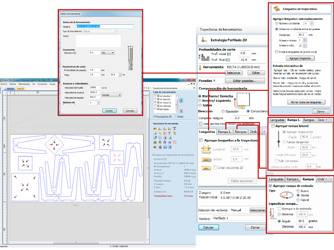Click the 'Prof. final (C)' depth field
This screenshot has height=250, width=334.
coord(245,60)
